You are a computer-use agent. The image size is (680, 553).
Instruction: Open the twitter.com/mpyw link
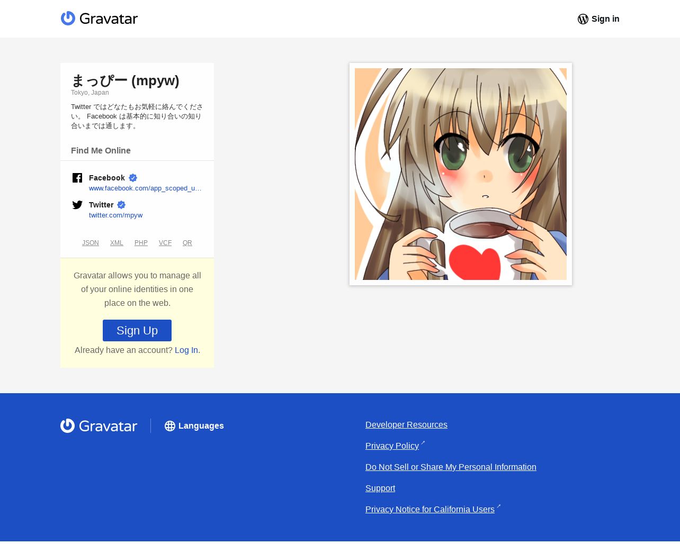[x=115, y=215]
